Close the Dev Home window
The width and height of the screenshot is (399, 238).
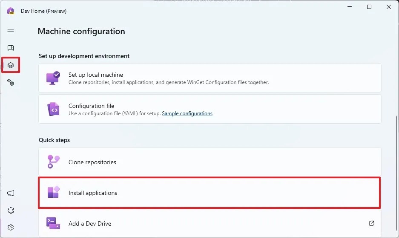(x=389, y=7)
